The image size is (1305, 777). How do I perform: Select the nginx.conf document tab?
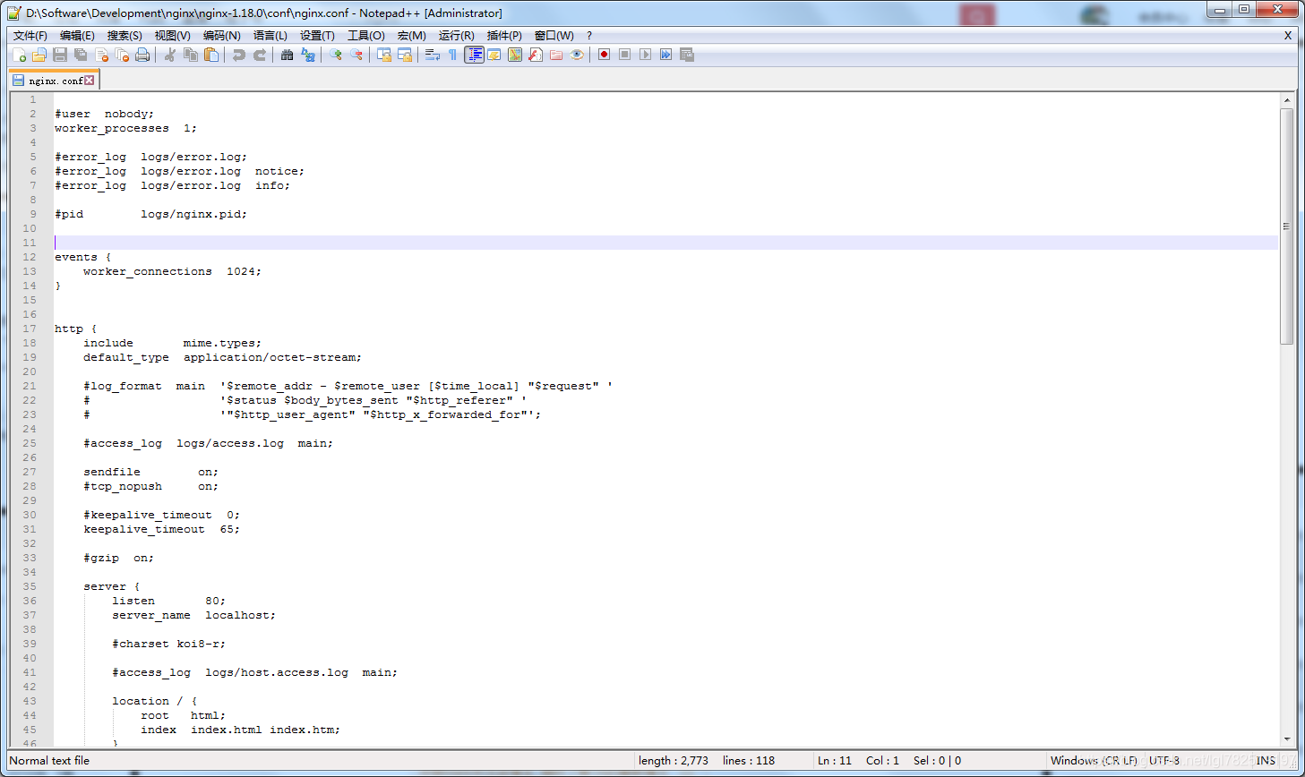pos(54,81)
